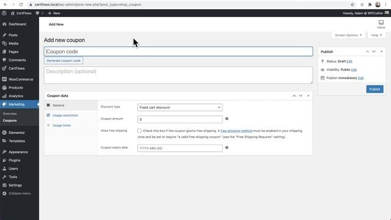The height and width of the screenshot is (220, 391).
Task: Open Overview under Marketing
Action: tap(10, 114)
